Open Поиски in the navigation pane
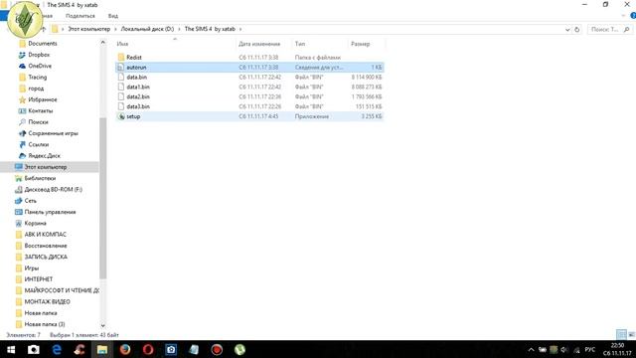This screenshot has width=636, height=358. [x=38, y=122]
